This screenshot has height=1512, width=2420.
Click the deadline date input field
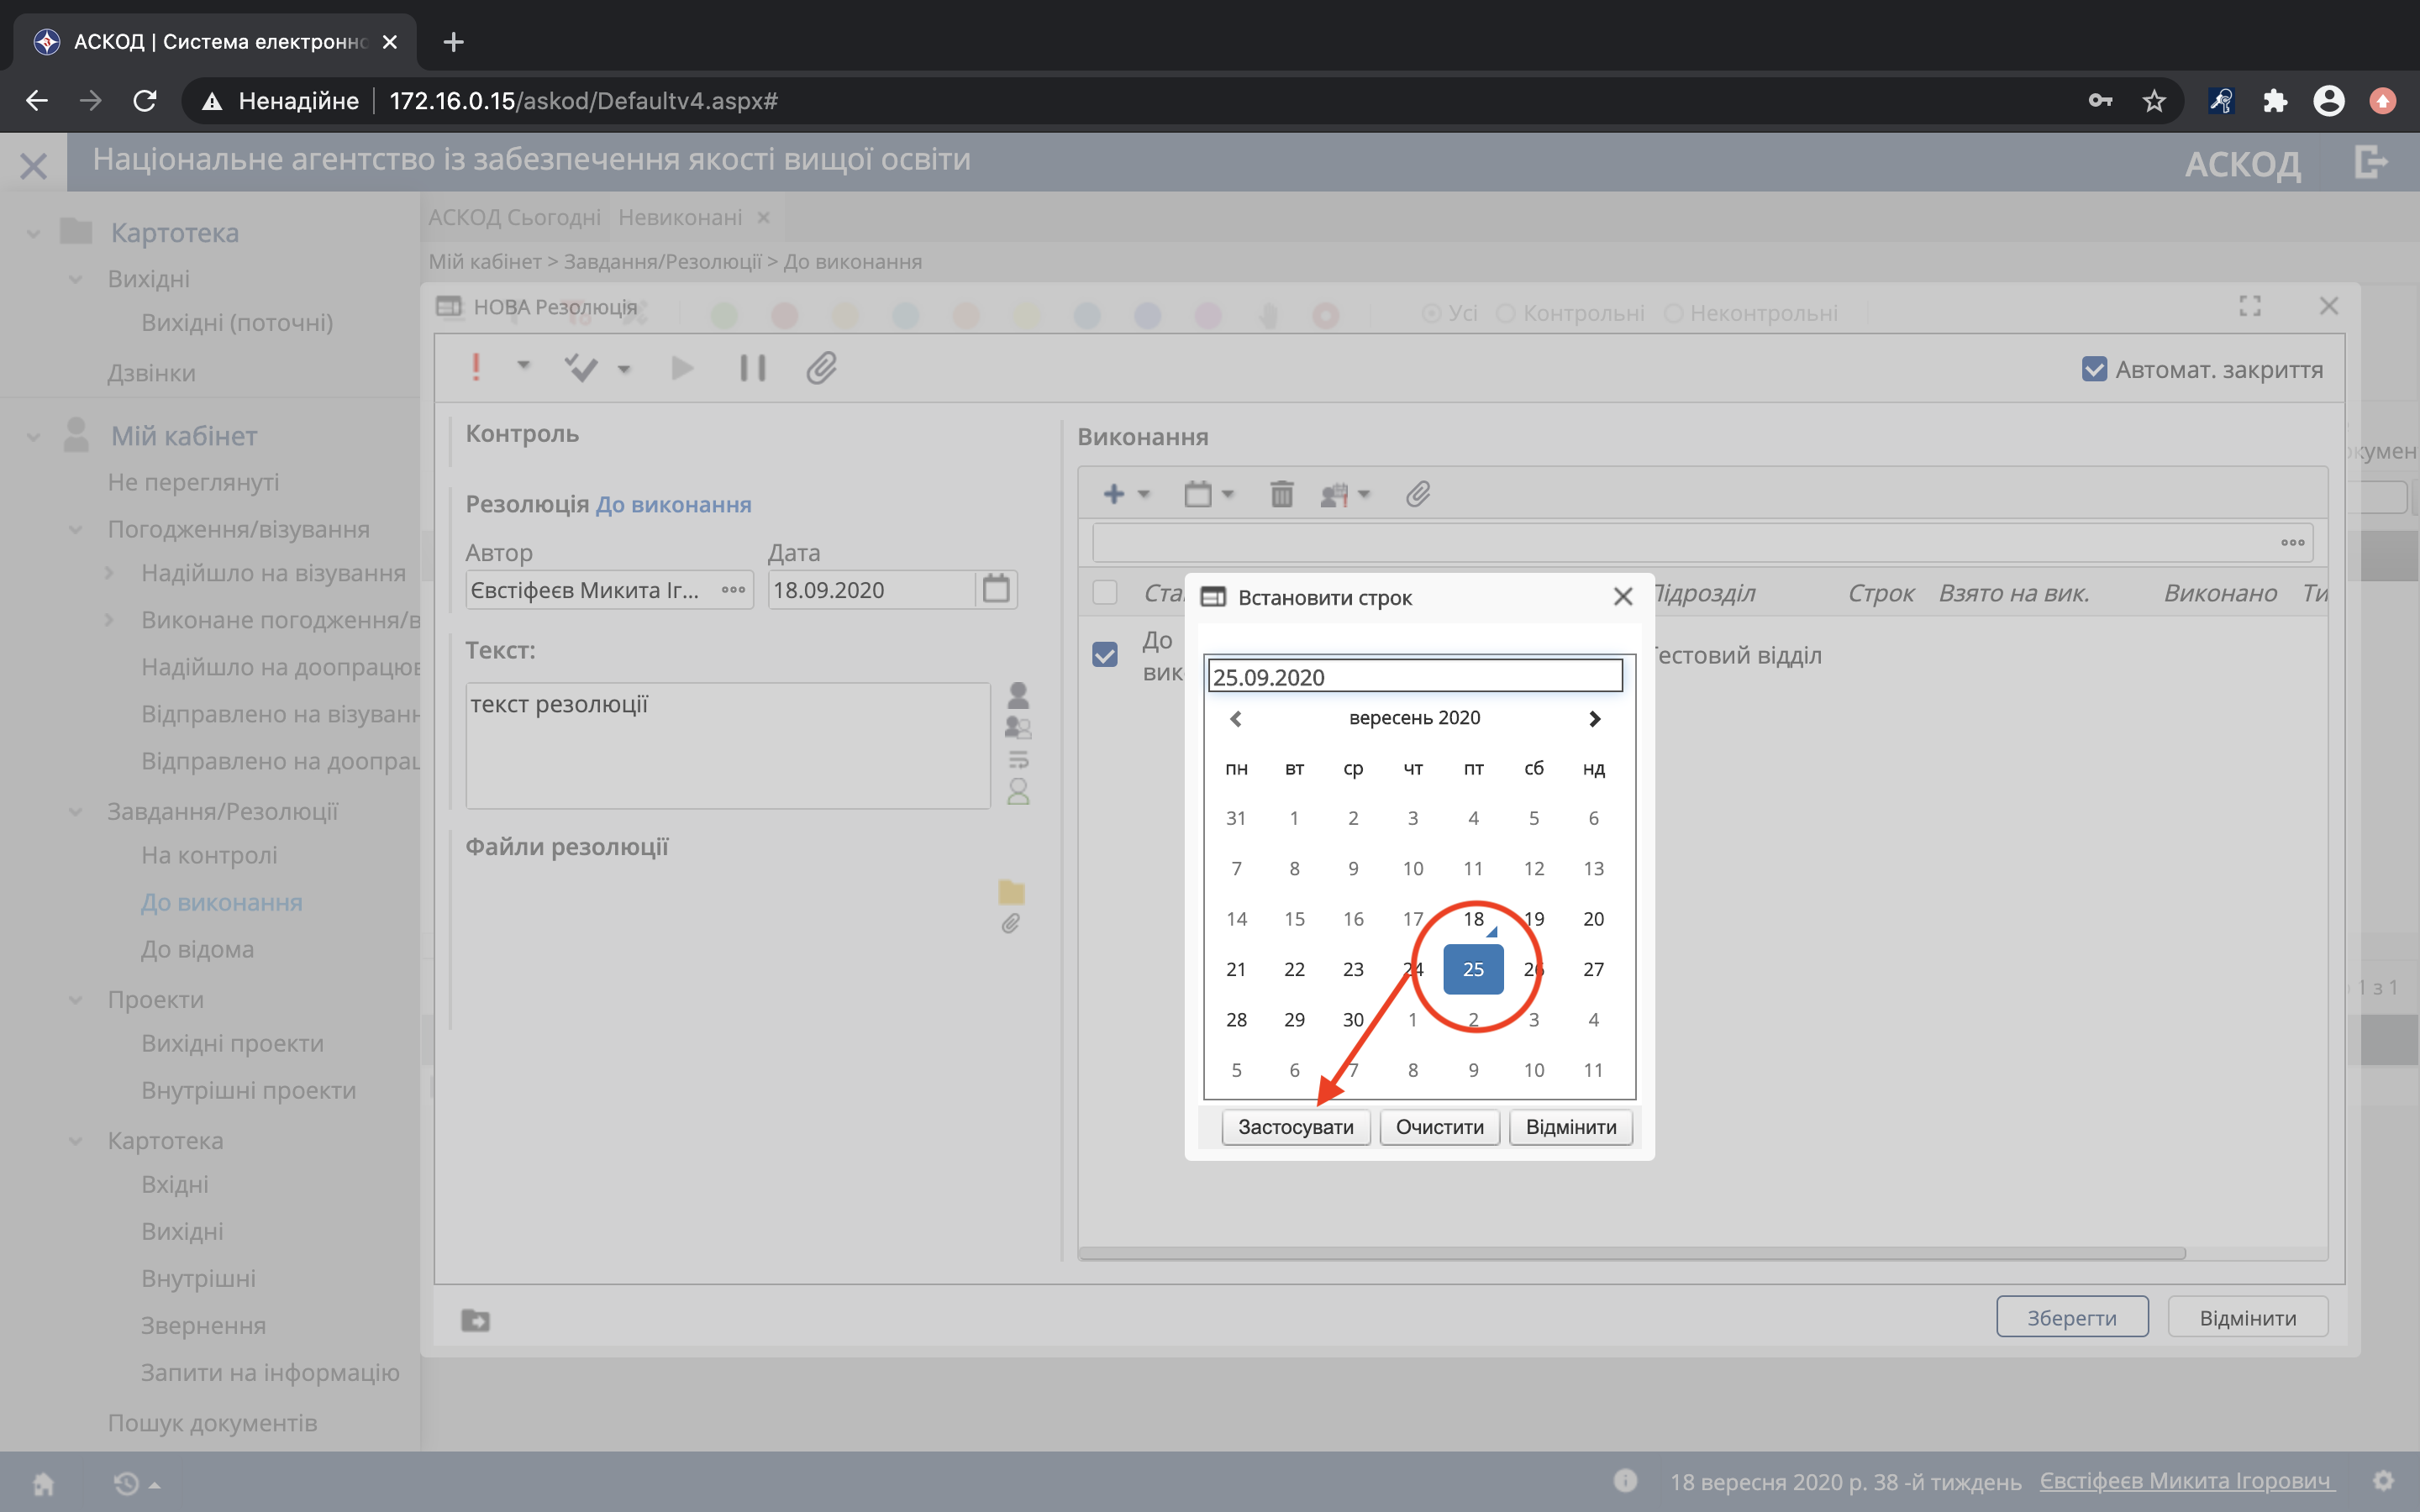pyautogui.click(x=1414, y=677)
